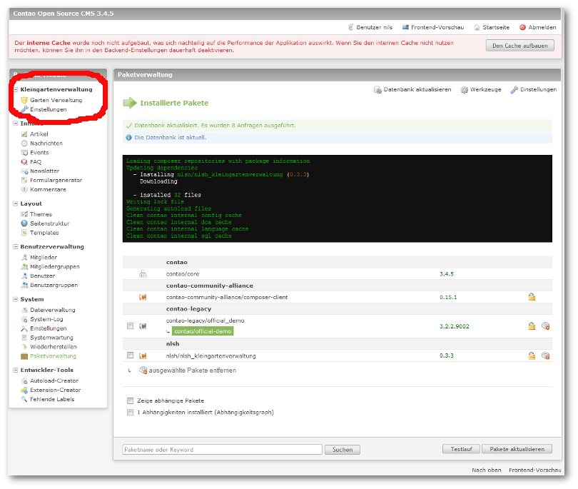Collapse the Benutzerverwaltung section
Image resolution: width=578 pixels, height=489 pixels.
tap(16, 246)
